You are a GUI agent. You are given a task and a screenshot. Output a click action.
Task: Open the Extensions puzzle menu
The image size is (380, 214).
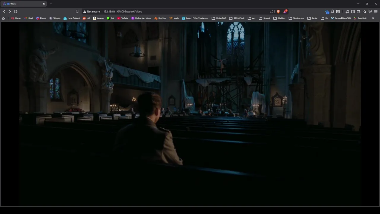[332, 12]
